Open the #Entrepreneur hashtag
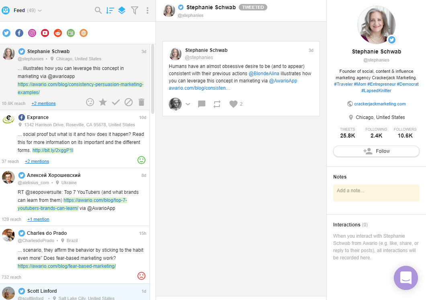This screenshot has width=426, height=300. pyautogui.click(x=381, y=84)
